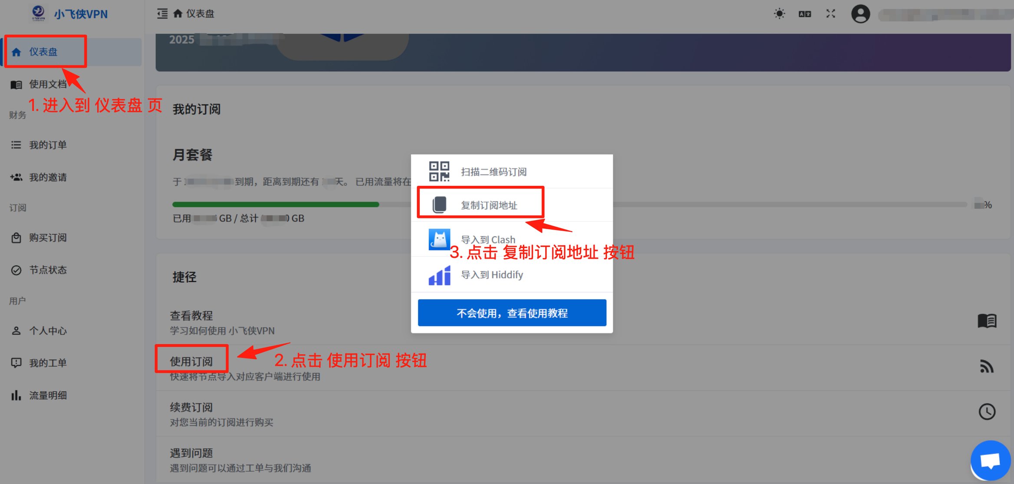Click the RSS icon beside 使用订阅
Image resolution: width=1014 pixels, height=484 pixels.
(x=987, y=366)
